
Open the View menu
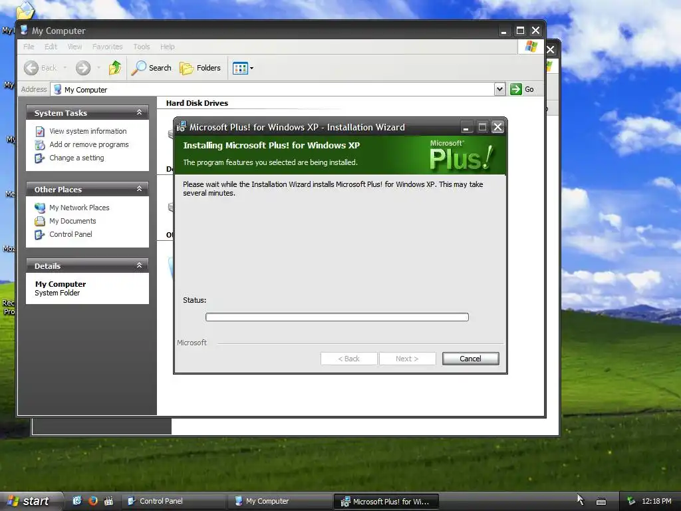tap(74, 47)
